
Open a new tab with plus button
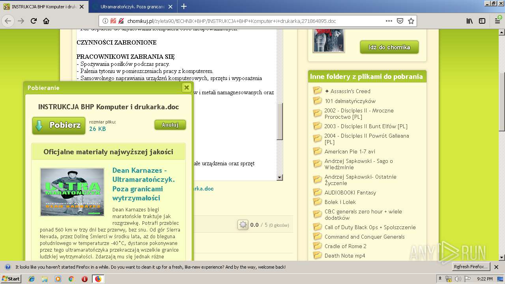184,6
